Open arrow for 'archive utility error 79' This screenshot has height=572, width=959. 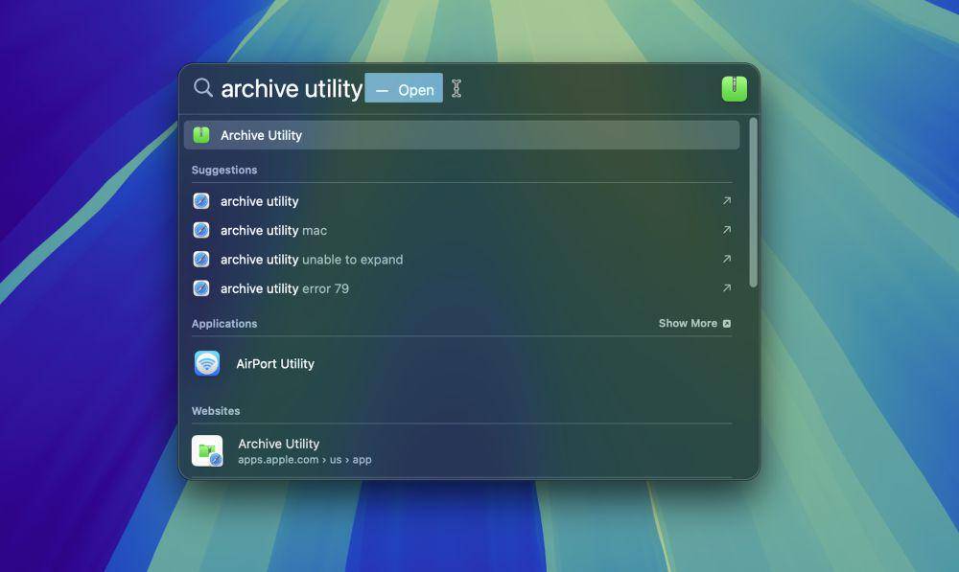tap(727, 287)
